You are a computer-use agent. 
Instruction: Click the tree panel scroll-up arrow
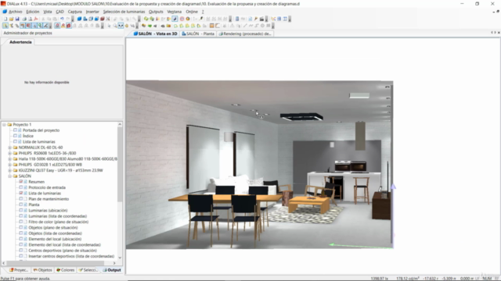120,124
